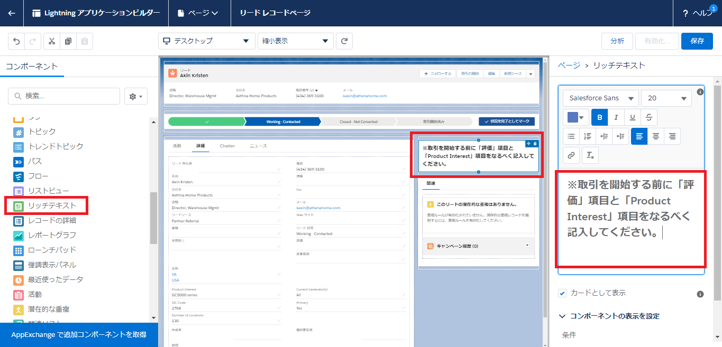Select レコードの詳細 component
The image size is (722, 347).
(x=45, y=220)
